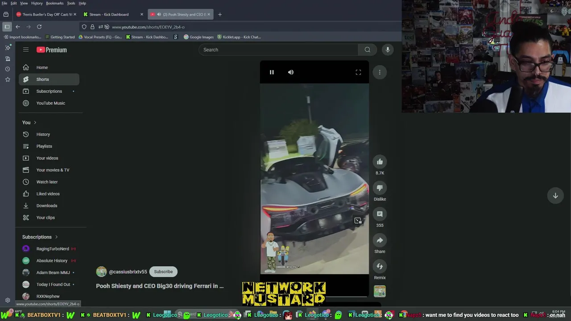Open browser sidebar AI chatbot sparkle icon
The image size is (571, 321).
pos(8,48)
